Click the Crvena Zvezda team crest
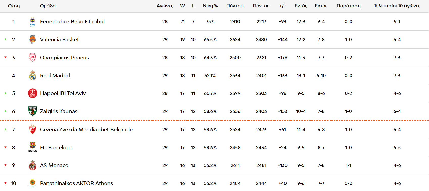 (x=33, y=129)
